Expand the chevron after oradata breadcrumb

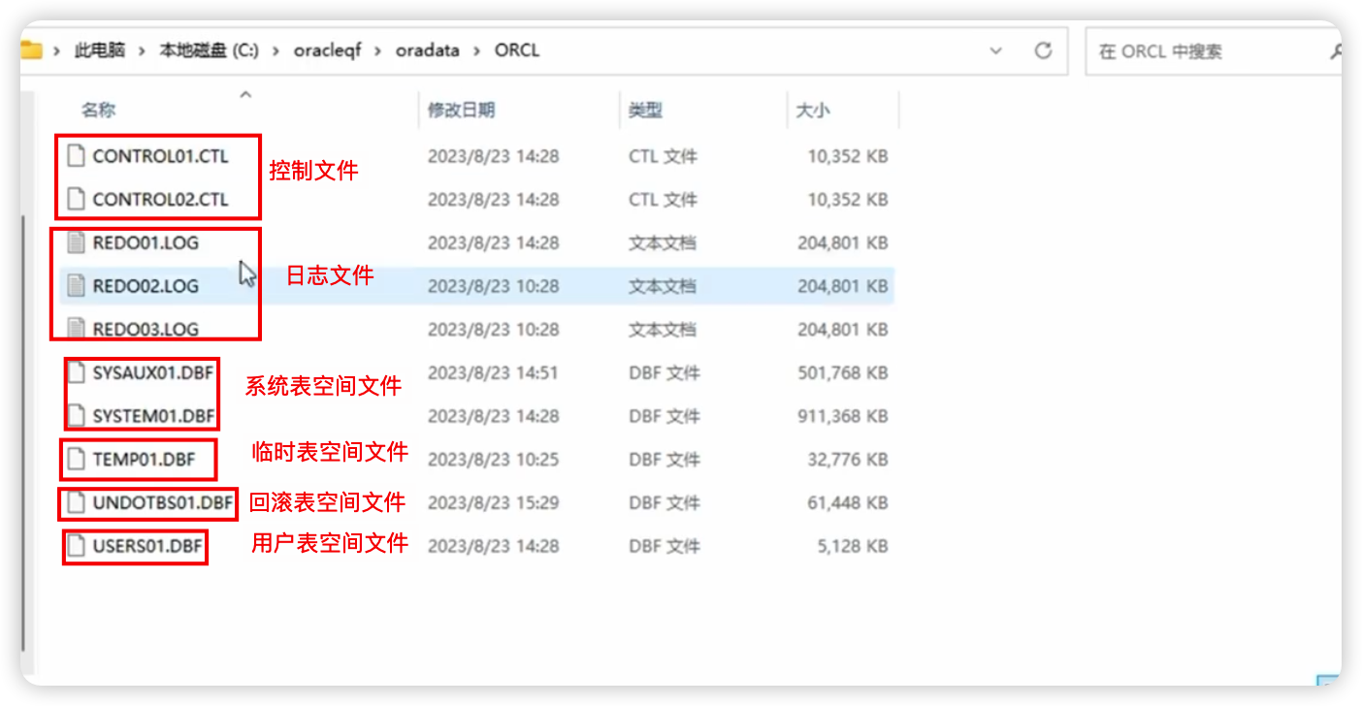tap(476, 50)
